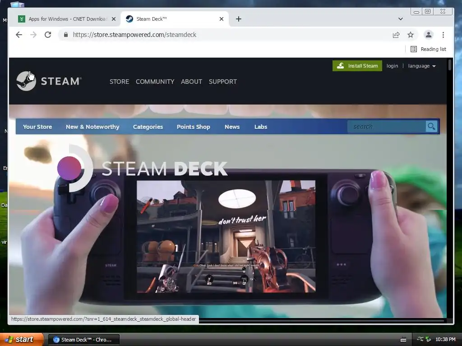The image size is (462, 346).
Task: Click the browser forward arrow
Action: [33, 35]
